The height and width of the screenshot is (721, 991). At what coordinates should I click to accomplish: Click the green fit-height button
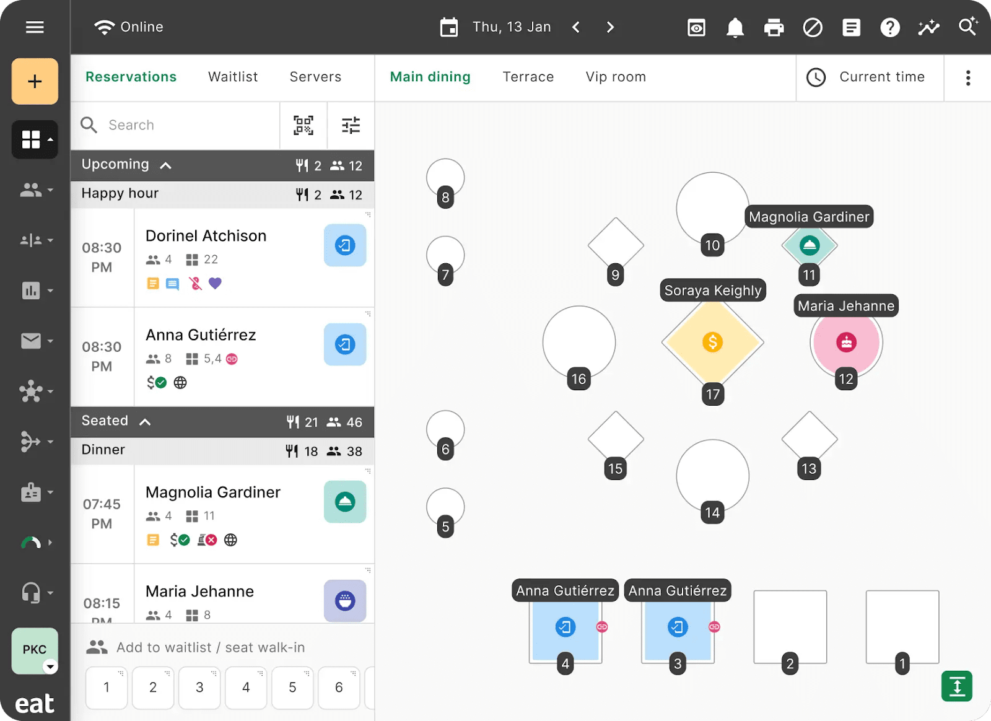pyautogui.click(x=956, y=686)
